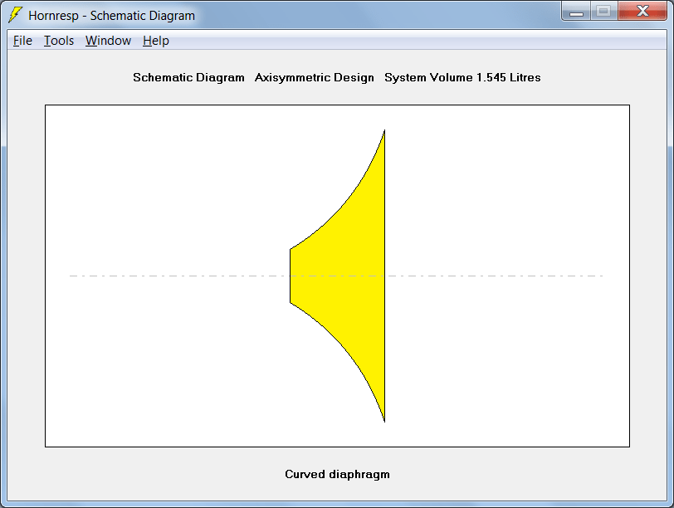
Task: Open the Help menu
Action: click(x=155, y=41)
